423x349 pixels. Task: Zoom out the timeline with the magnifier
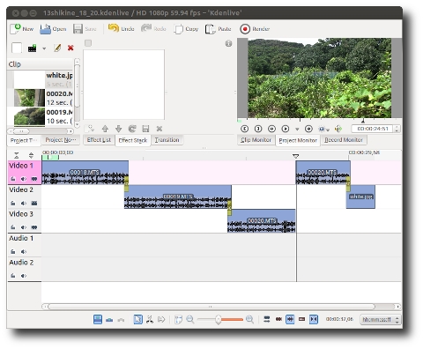[x=190, y=319]
